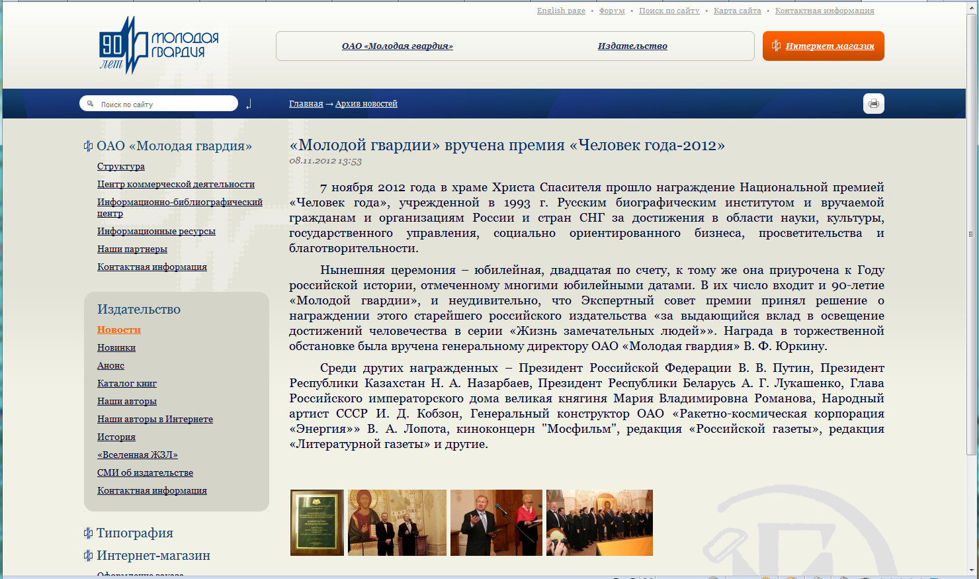
Task: Open Каталог книг
Action: pyautogui.click(x=127, y=384)
